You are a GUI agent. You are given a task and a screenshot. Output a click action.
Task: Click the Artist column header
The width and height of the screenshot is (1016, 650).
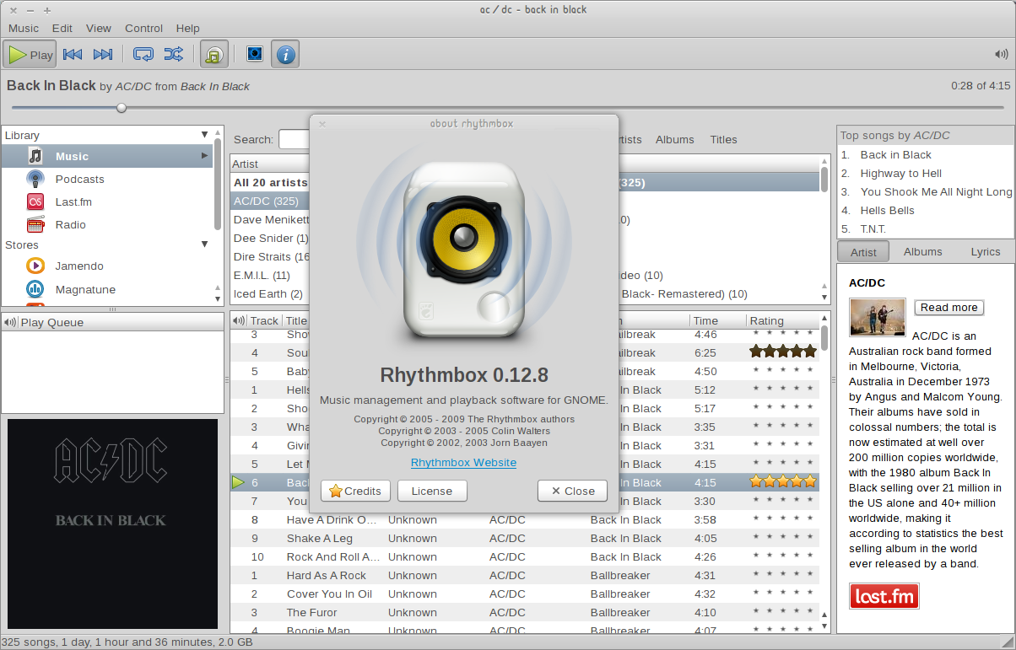(x=270, y=164)
